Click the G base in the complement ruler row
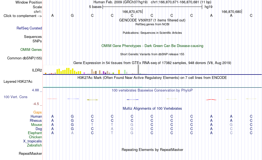Screen dimensions: 262x160 [x=72, y=15]
